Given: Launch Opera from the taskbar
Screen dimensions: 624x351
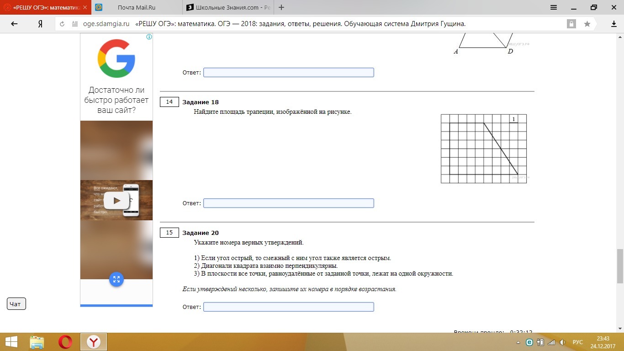Looking at the screenshot, I should pos(65,342).
